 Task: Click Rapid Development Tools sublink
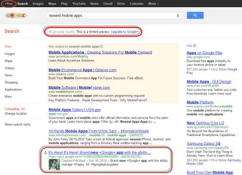pos(100,100)
